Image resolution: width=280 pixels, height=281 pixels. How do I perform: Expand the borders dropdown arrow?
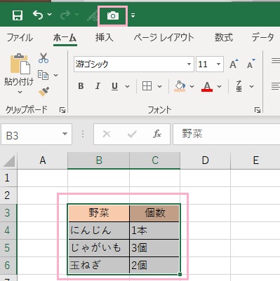(159, 86)
